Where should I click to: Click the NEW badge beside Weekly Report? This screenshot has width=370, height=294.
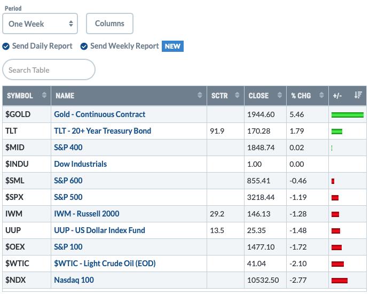point(172,46)
